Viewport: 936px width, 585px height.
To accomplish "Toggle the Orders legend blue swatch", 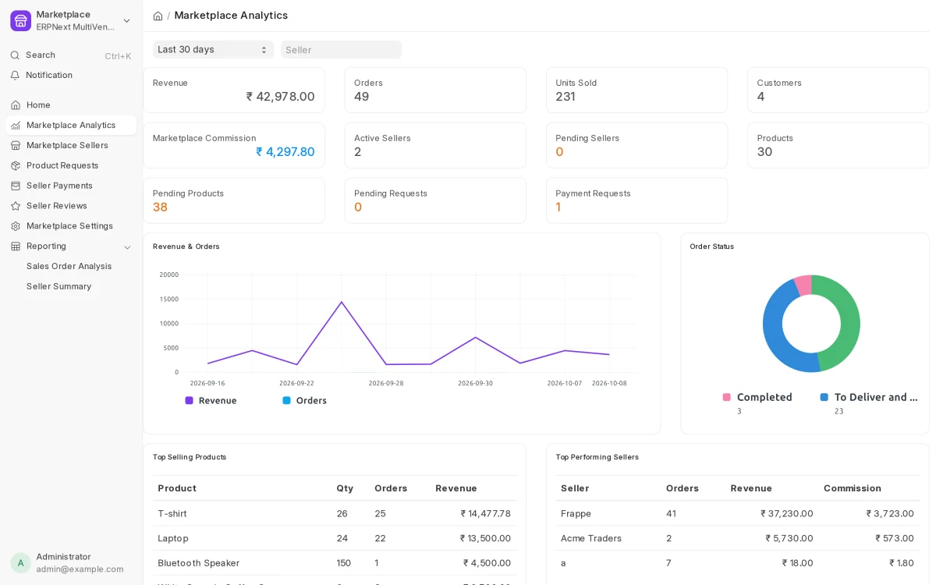I will pyautogui.click(x=286, y=400).
